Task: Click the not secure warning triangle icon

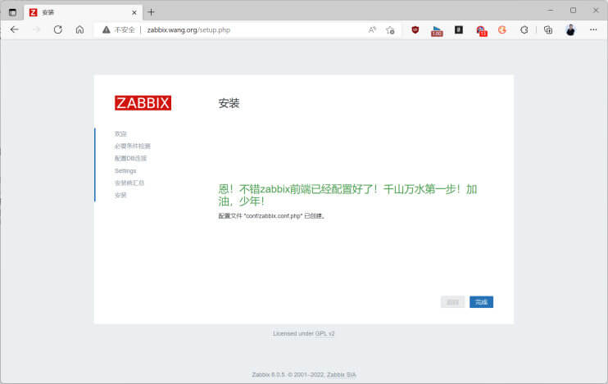Action: (x=107, y=29)
